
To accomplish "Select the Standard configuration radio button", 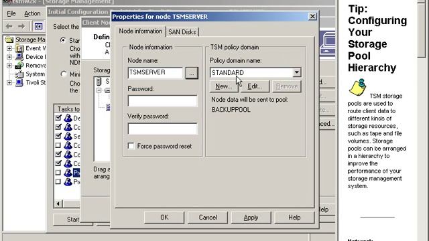I will click(x=63, y=40).
